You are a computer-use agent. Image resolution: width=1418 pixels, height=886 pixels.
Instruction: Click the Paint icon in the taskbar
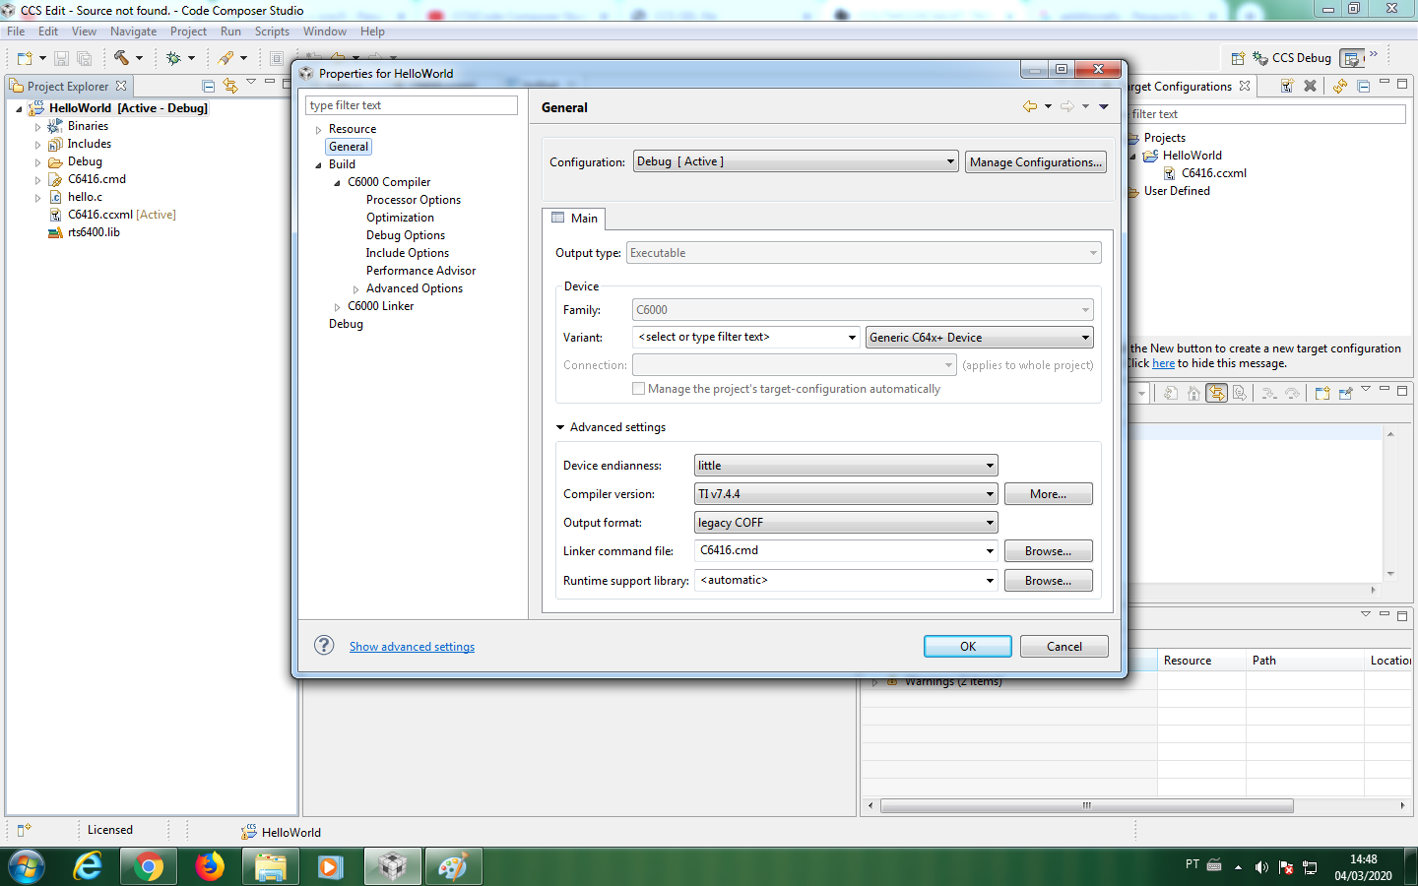(x=453, y=866)
